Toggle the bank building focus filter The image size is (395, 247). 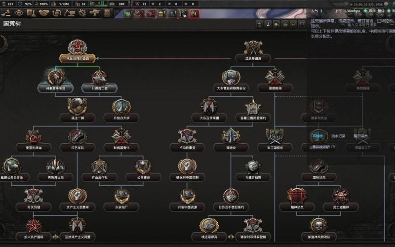click(x=161, y=14)
